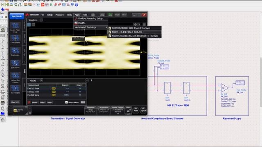Screen dimensions: 262x147
Task: Click the Auto Scale button
Action: coord(102,15)
